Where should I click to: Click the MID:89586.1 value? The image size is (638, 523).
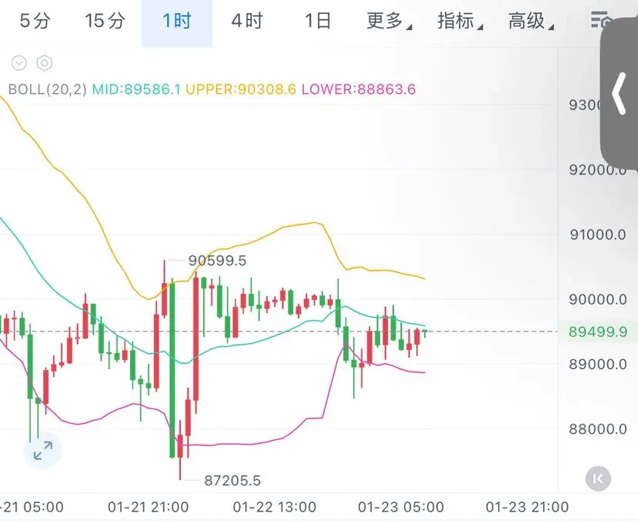pos(136,89)
